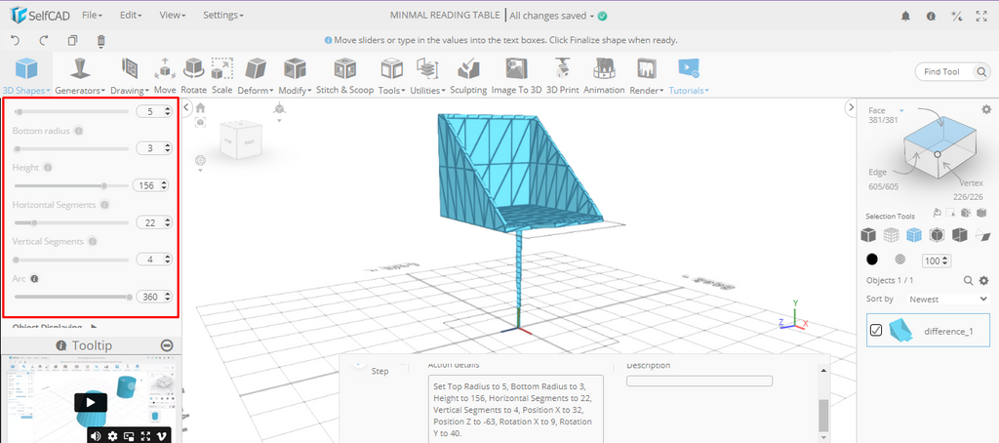Click the Find Tool search field
999x443 pixels.
pos(951,71)
